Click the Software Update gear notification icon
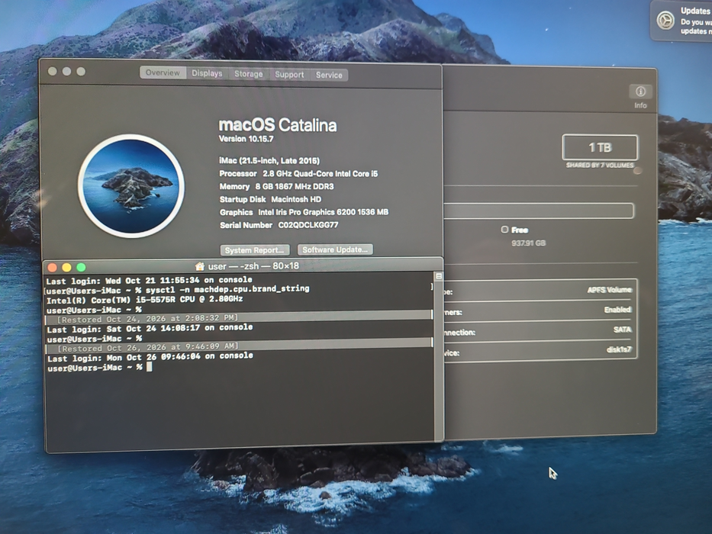This screenshot has width=712, height=534. [x=665, y=21]
